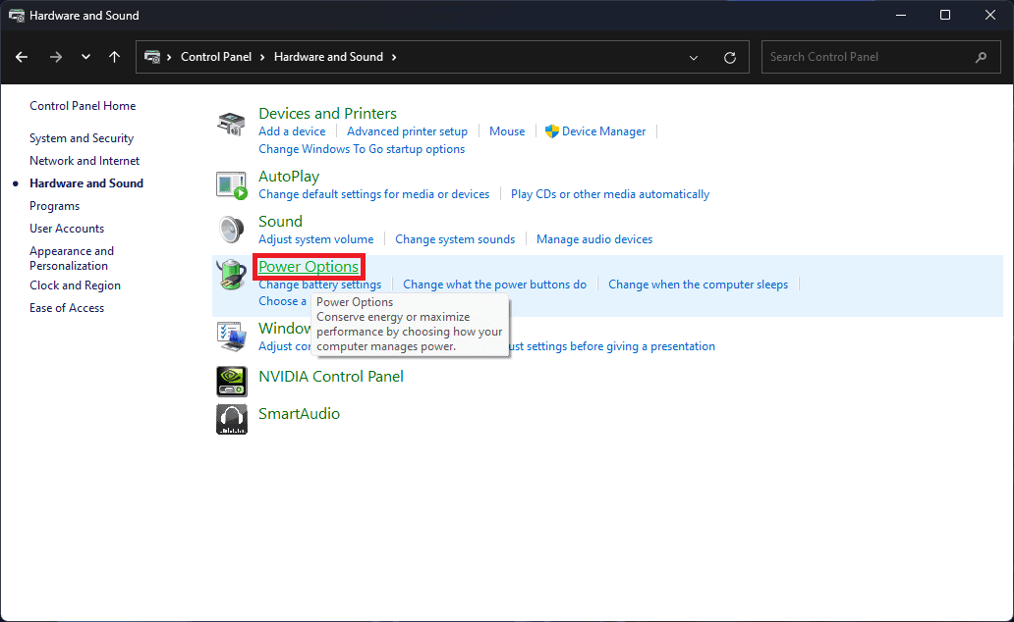Open Change when the computer sleeps
Screen dimensions: 1014x622
point(698,285)
